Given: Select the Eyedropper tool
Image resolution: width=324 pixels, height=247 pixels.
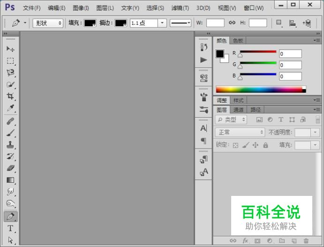Looking at the screenshot, I should click(x=10, y=108).
